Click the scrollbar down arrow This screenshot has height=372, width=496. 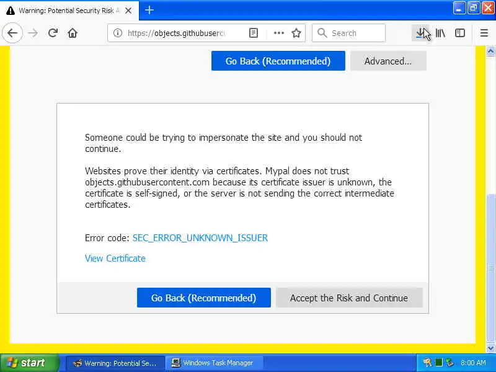[490, 348]
